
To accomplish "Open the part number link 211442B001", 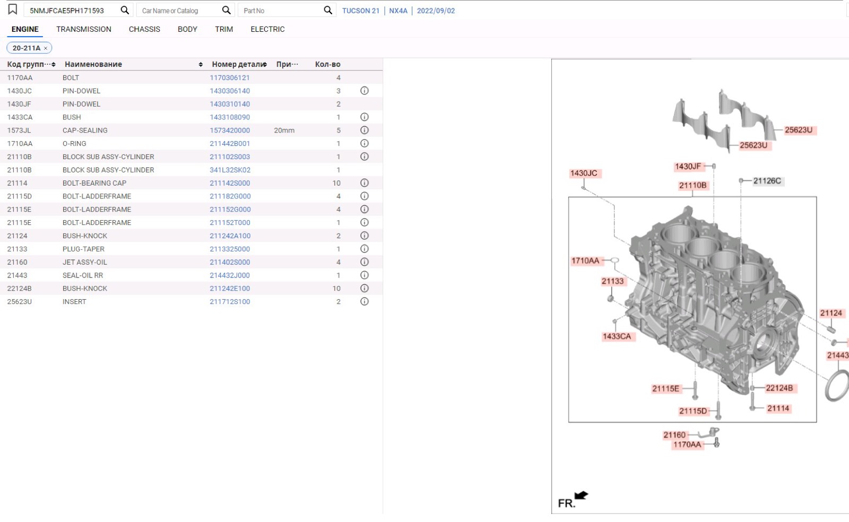I will pos(230,143).
